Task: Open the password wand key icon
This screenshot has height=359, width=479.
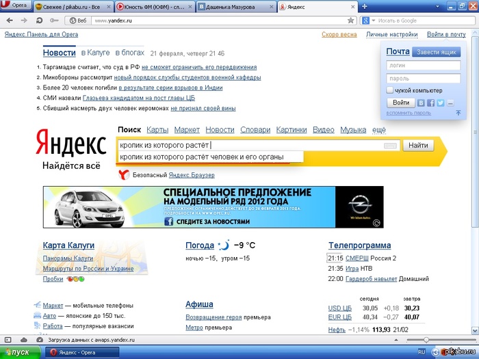Action: [x=54, y=21]
